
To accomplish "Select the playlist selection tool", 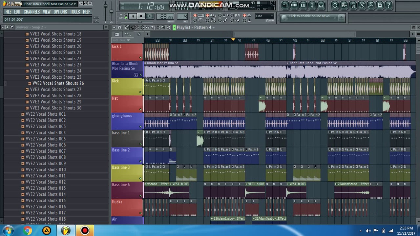I will click(x=158, y=28).
